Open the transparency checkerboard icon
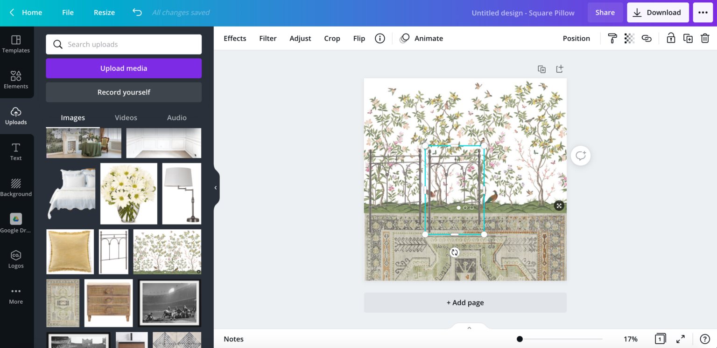This screenshot has width=717, height=348. click(629, 38)
